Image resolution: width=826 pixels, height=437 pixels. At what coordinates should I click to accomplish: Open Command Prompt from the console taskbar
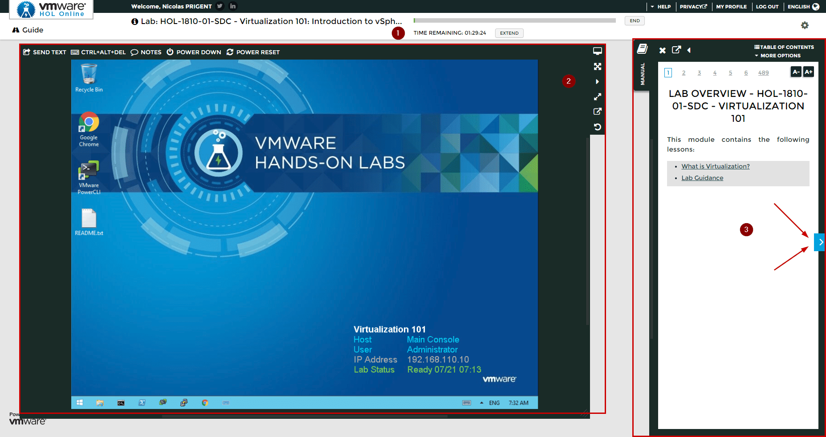(121, 403)
